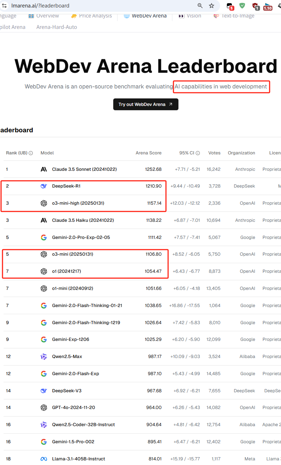
Task: Sort table by Votes column header
Action: click(214, 153)
